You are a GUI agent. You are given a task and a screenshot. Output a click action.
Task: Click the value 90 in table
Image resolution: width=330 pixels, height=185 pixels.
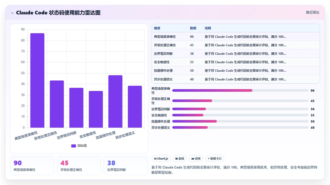192,37
